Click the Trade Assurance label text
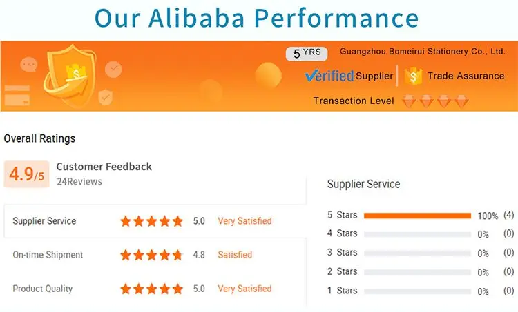 pos(466,76)
